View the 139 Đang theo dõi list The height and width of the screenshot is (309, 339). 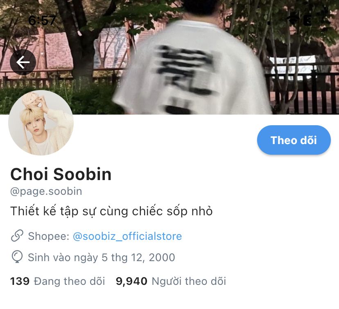tap(57, 281)
